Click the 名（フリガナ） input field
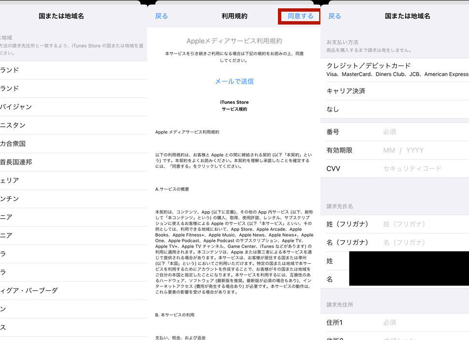Viewport: 469px width, 340px height. pyautogui.click(x=395, y=242)
